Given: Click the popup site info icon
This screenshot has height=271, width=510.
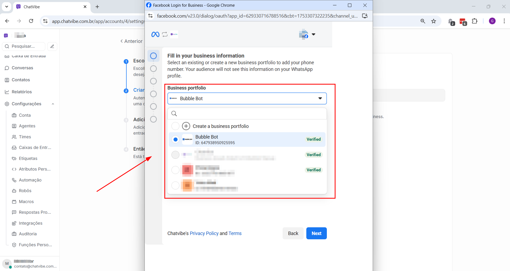Looking at the screenshot, I should [150, 16].
